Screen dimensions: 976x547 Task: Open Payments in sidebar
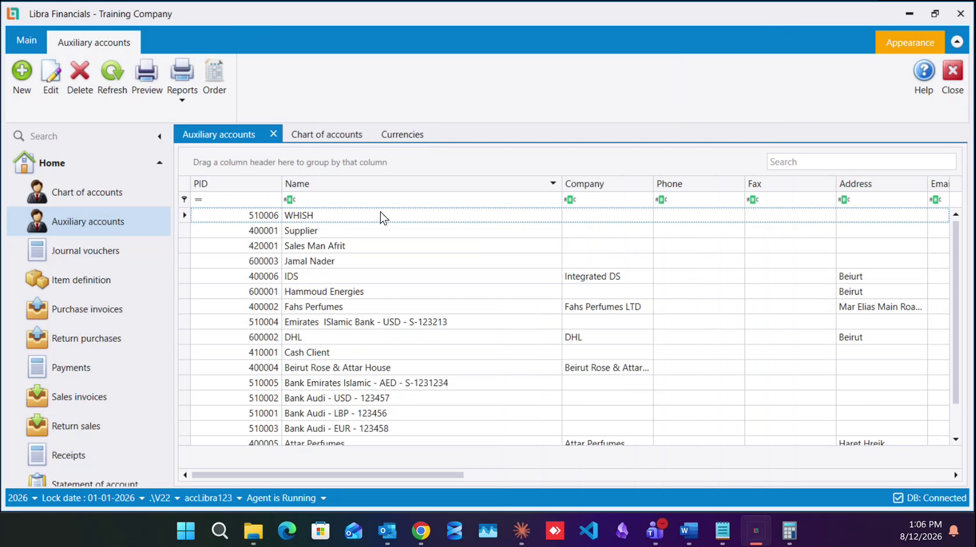(70, 368)
